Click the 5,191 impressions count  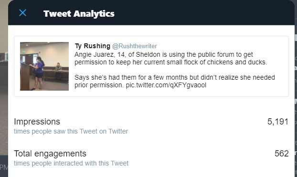[278, 122]
